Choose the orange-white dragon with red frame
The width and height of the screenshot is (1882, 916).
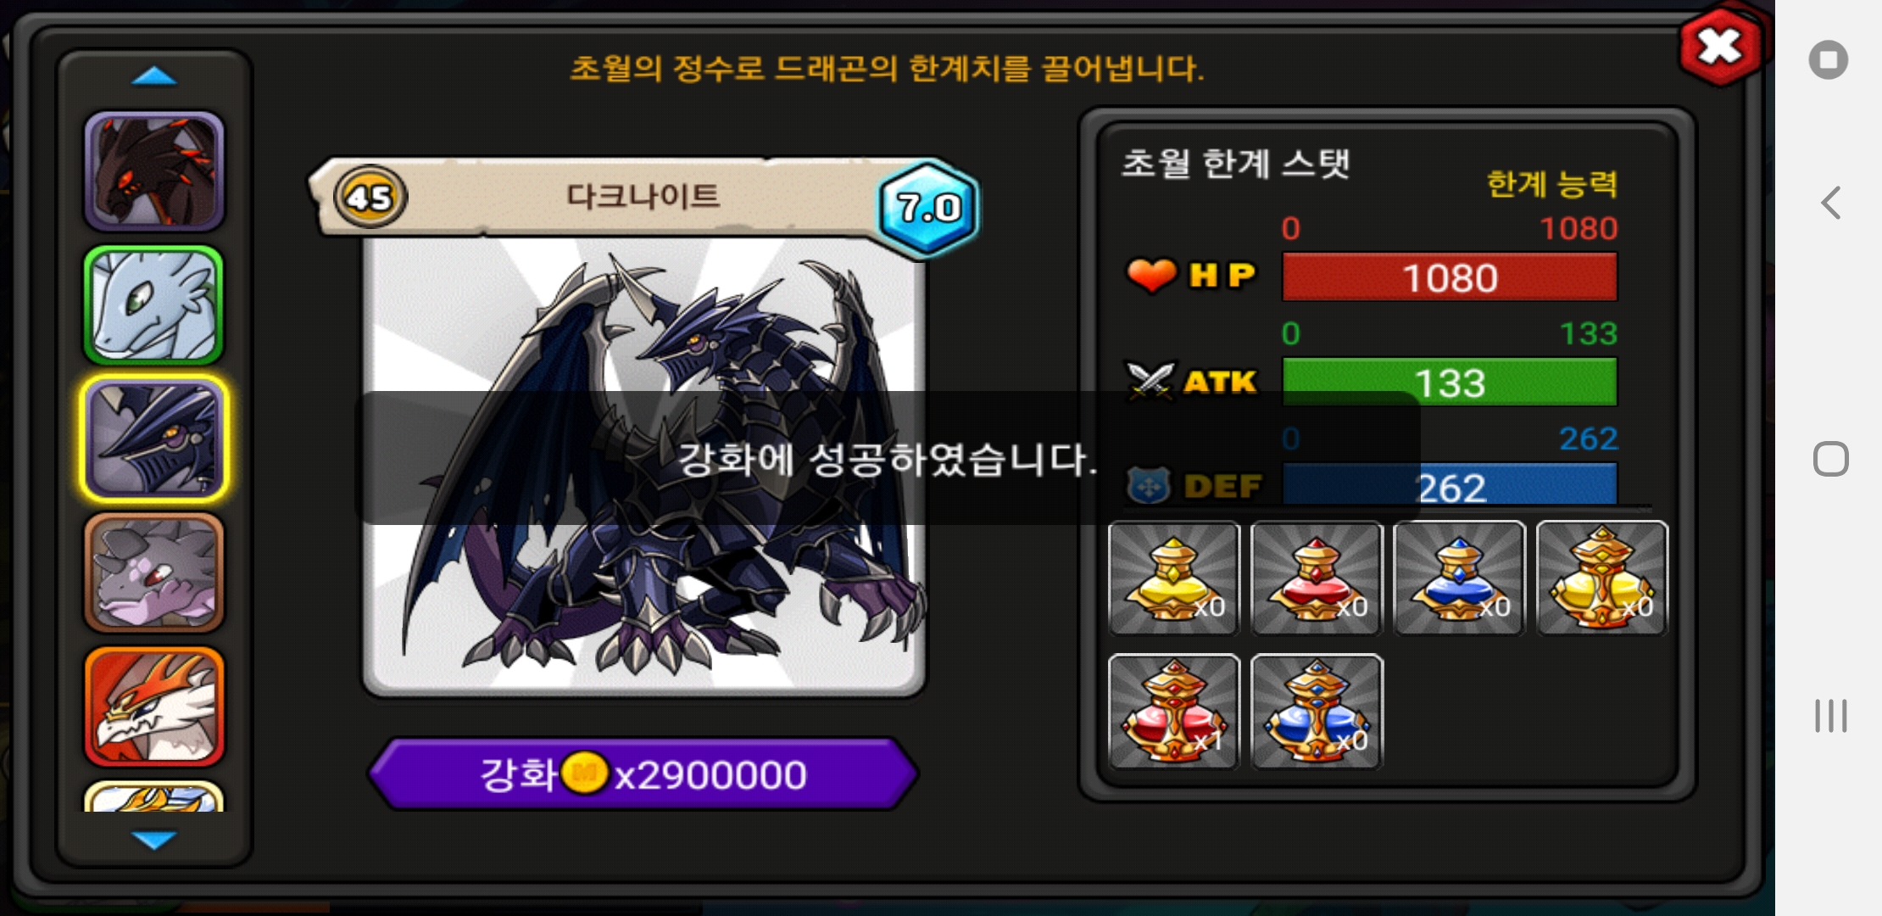point(154,707)
